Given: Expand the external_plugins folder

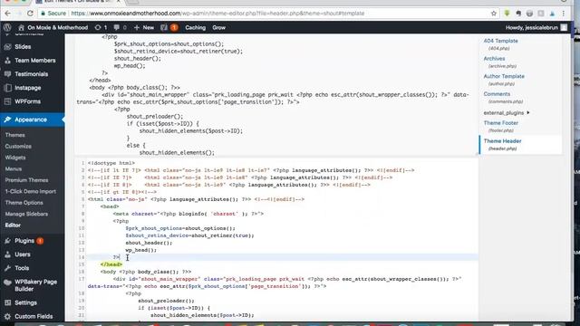Looking at the screenshot, I should coord(507,112).
